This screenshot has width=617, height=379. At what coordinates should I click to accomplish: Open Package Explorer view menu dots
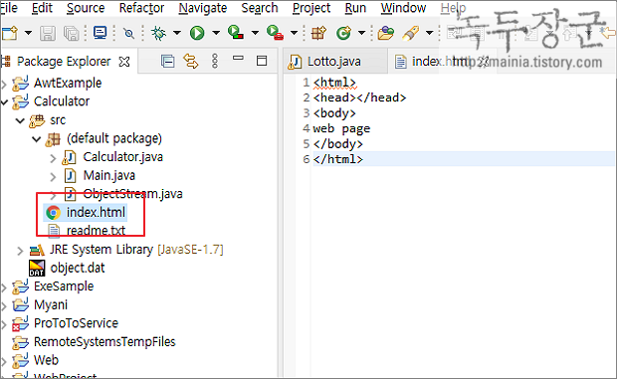(x=214, y=61)
